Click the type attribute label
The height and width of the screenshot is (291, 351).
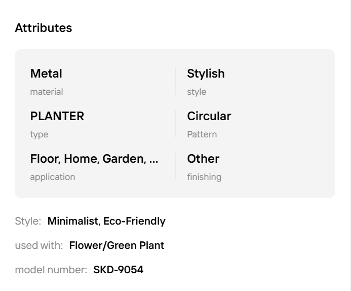point(39,134)
